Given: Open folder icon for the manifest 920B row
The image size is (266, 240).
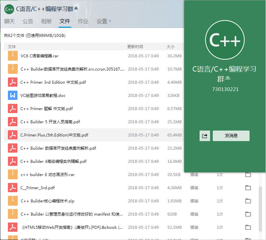Looking at the screenshot, I should (248, 214).
